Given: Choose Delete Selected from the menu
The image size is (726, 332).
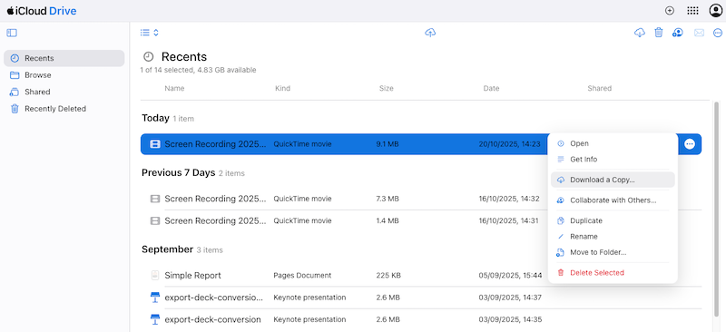Looking at the screenshot, I should [613, 273].
